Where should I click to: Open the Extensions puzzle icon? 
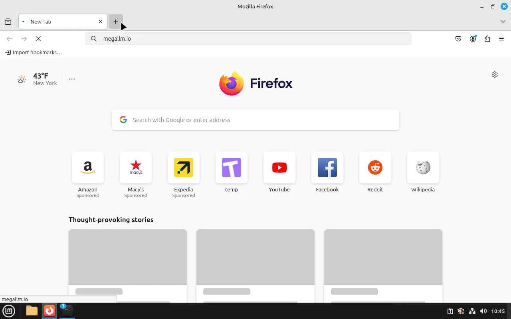point(487,39)
